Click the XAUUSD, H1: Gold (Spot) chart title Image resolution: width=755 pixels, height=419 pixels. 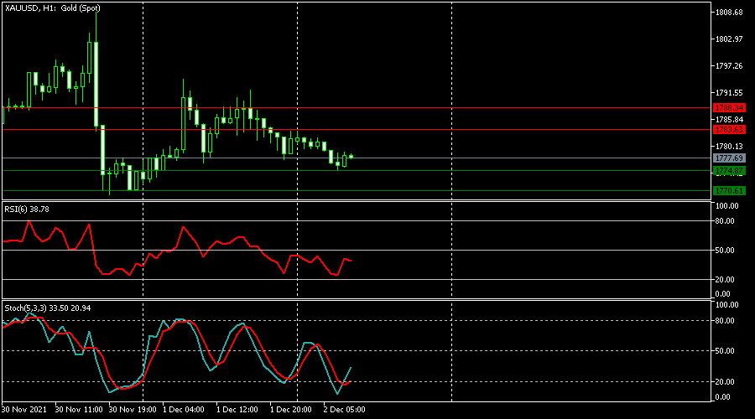tap(53, 8)
